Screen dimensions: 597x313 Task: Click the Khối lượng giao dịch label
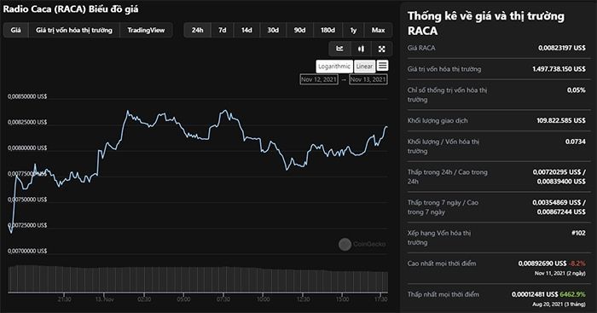click(x=438, y=121)
